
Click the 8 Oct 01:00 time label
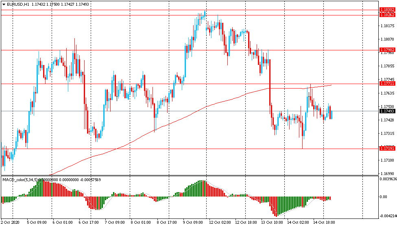tap(140, 223)
